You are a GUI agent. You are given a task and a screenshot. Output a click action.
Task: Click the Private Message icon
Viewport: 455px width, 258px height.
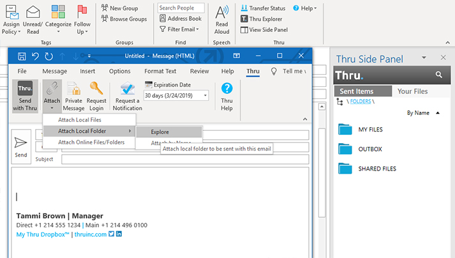pyautogui.click(x=73, y=88)
